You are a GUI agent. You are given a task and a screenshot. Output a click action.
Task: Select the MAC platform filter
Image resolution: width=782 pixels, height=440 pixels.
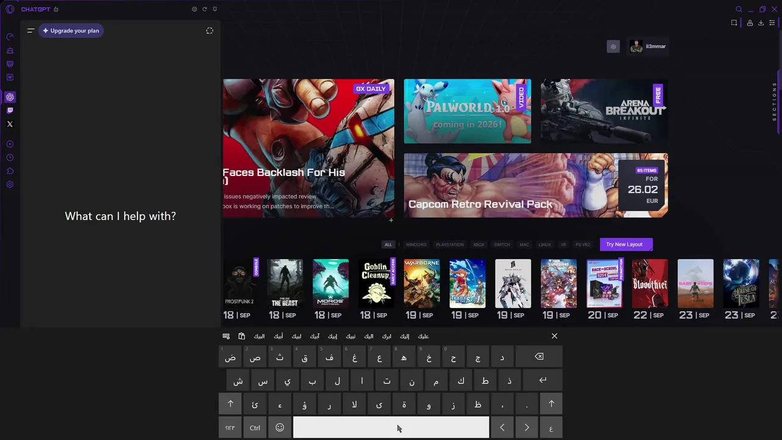tap(524, 244)
